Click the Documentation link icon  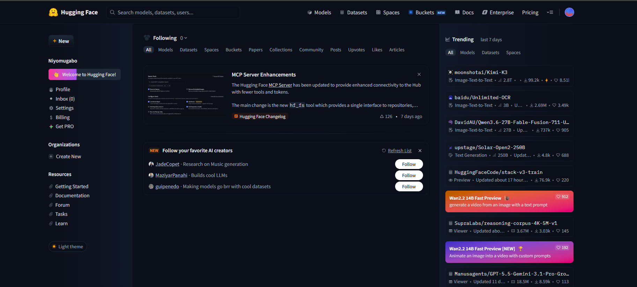51,196
